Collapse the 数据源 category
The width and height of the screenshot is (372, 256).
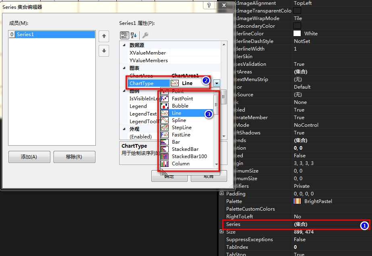[124, 45]
